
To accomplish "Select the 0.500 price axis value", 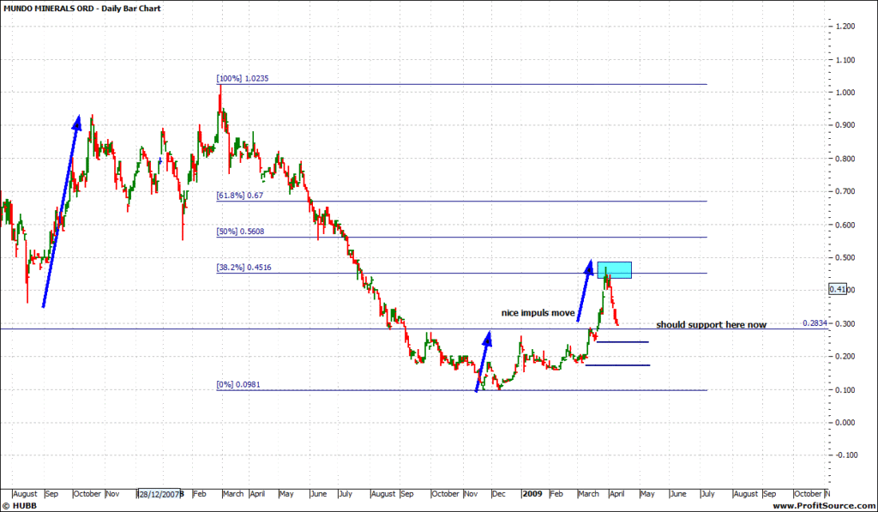I will click(845, 257).
